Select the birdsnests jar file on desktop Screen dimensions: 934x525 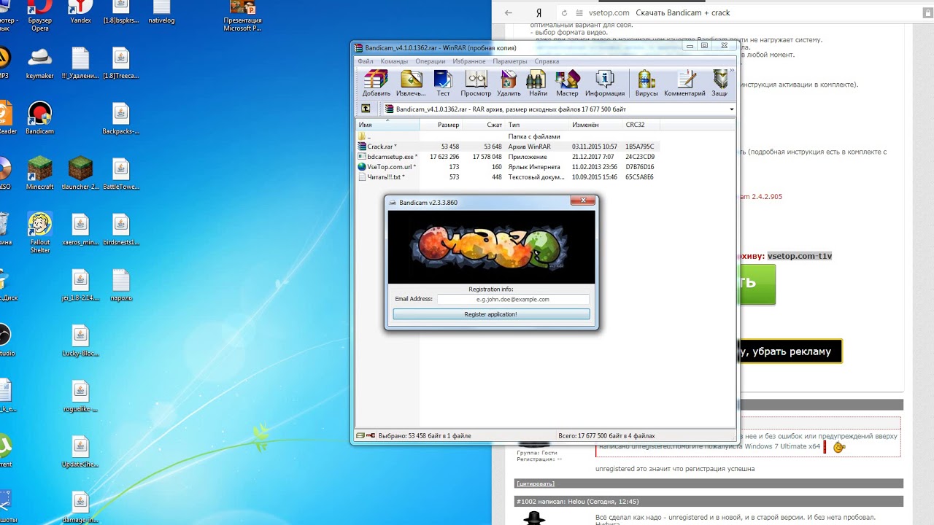[x=121, y=230]
